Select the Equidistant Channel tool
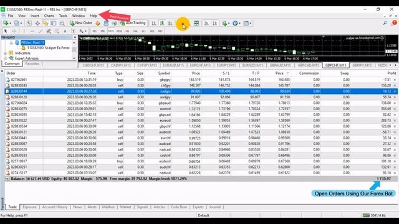399x224 pixels. click(x=49, y=31)
